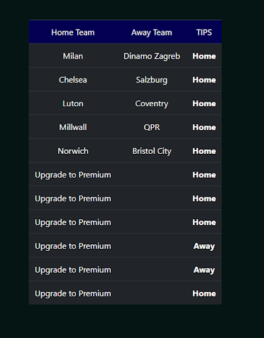Screen dimensions: 264x338
Task: Click the Away Team column header
Action: pyautogui.click(x=152, y=32)
